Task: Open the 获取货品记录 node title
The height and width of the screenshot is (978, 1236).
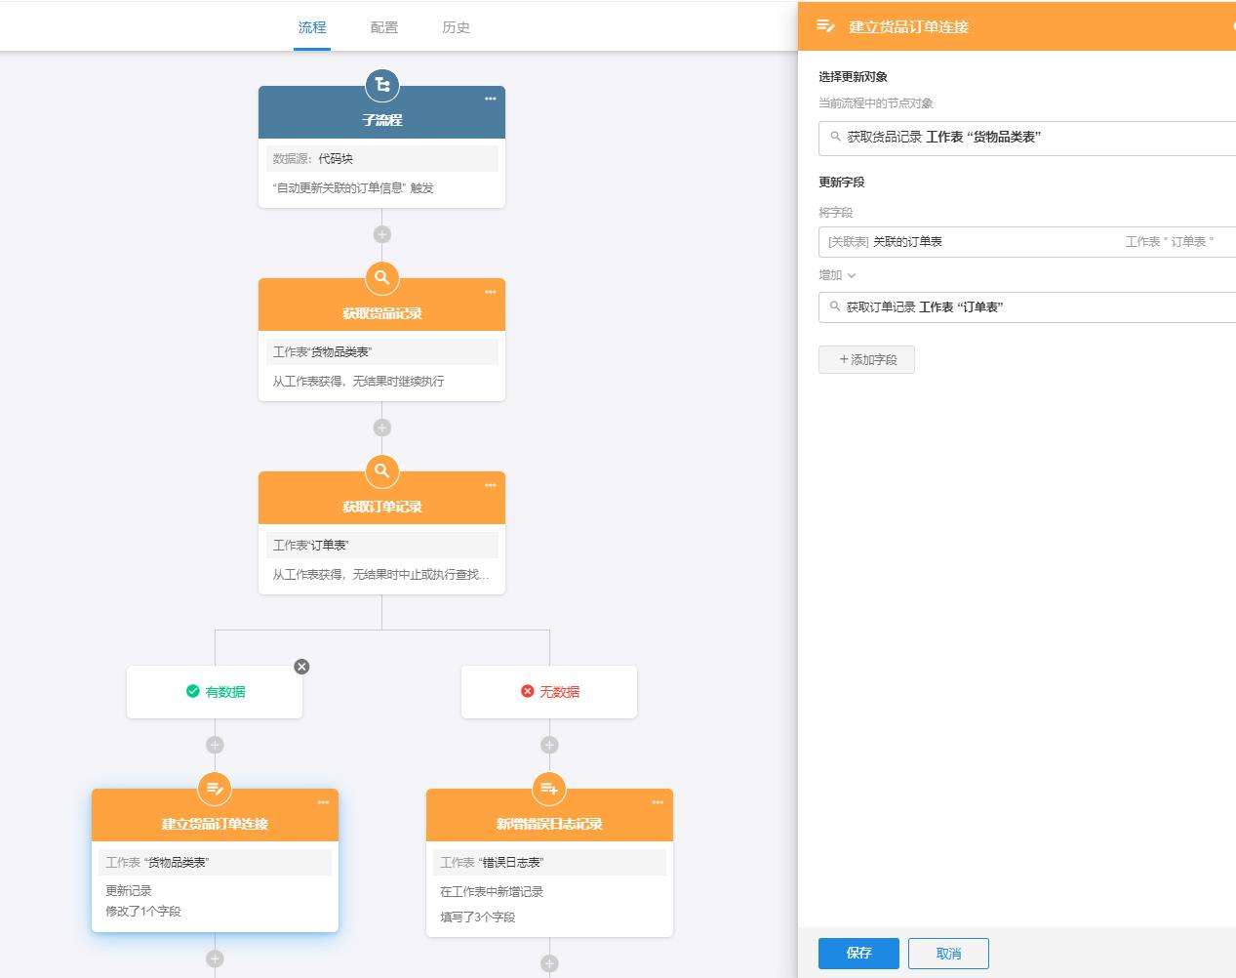Action: (x=381, y=313)
